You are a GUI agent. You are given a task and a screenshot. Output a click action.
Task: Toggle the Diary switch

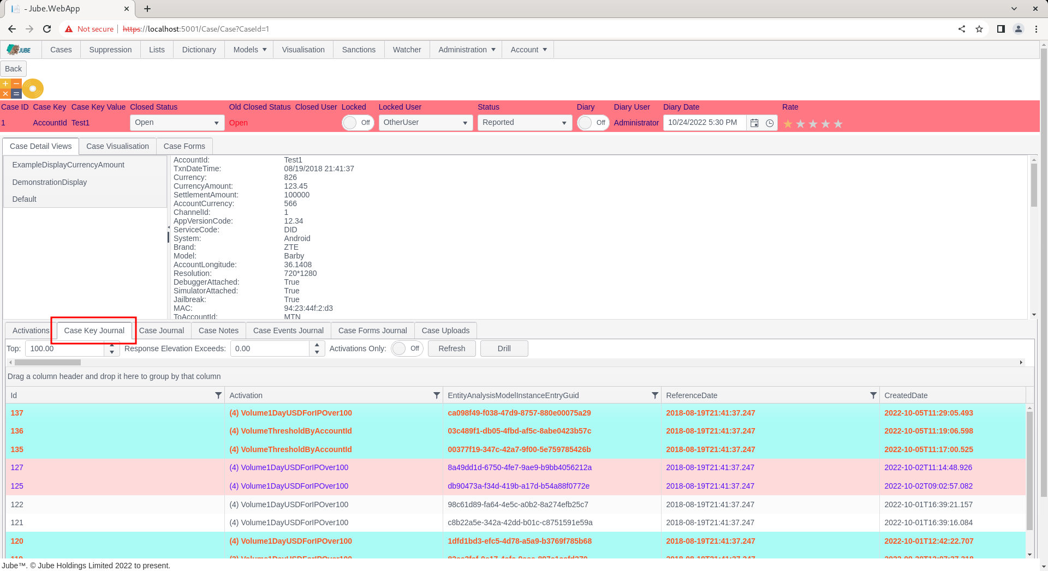click(593, 123)
